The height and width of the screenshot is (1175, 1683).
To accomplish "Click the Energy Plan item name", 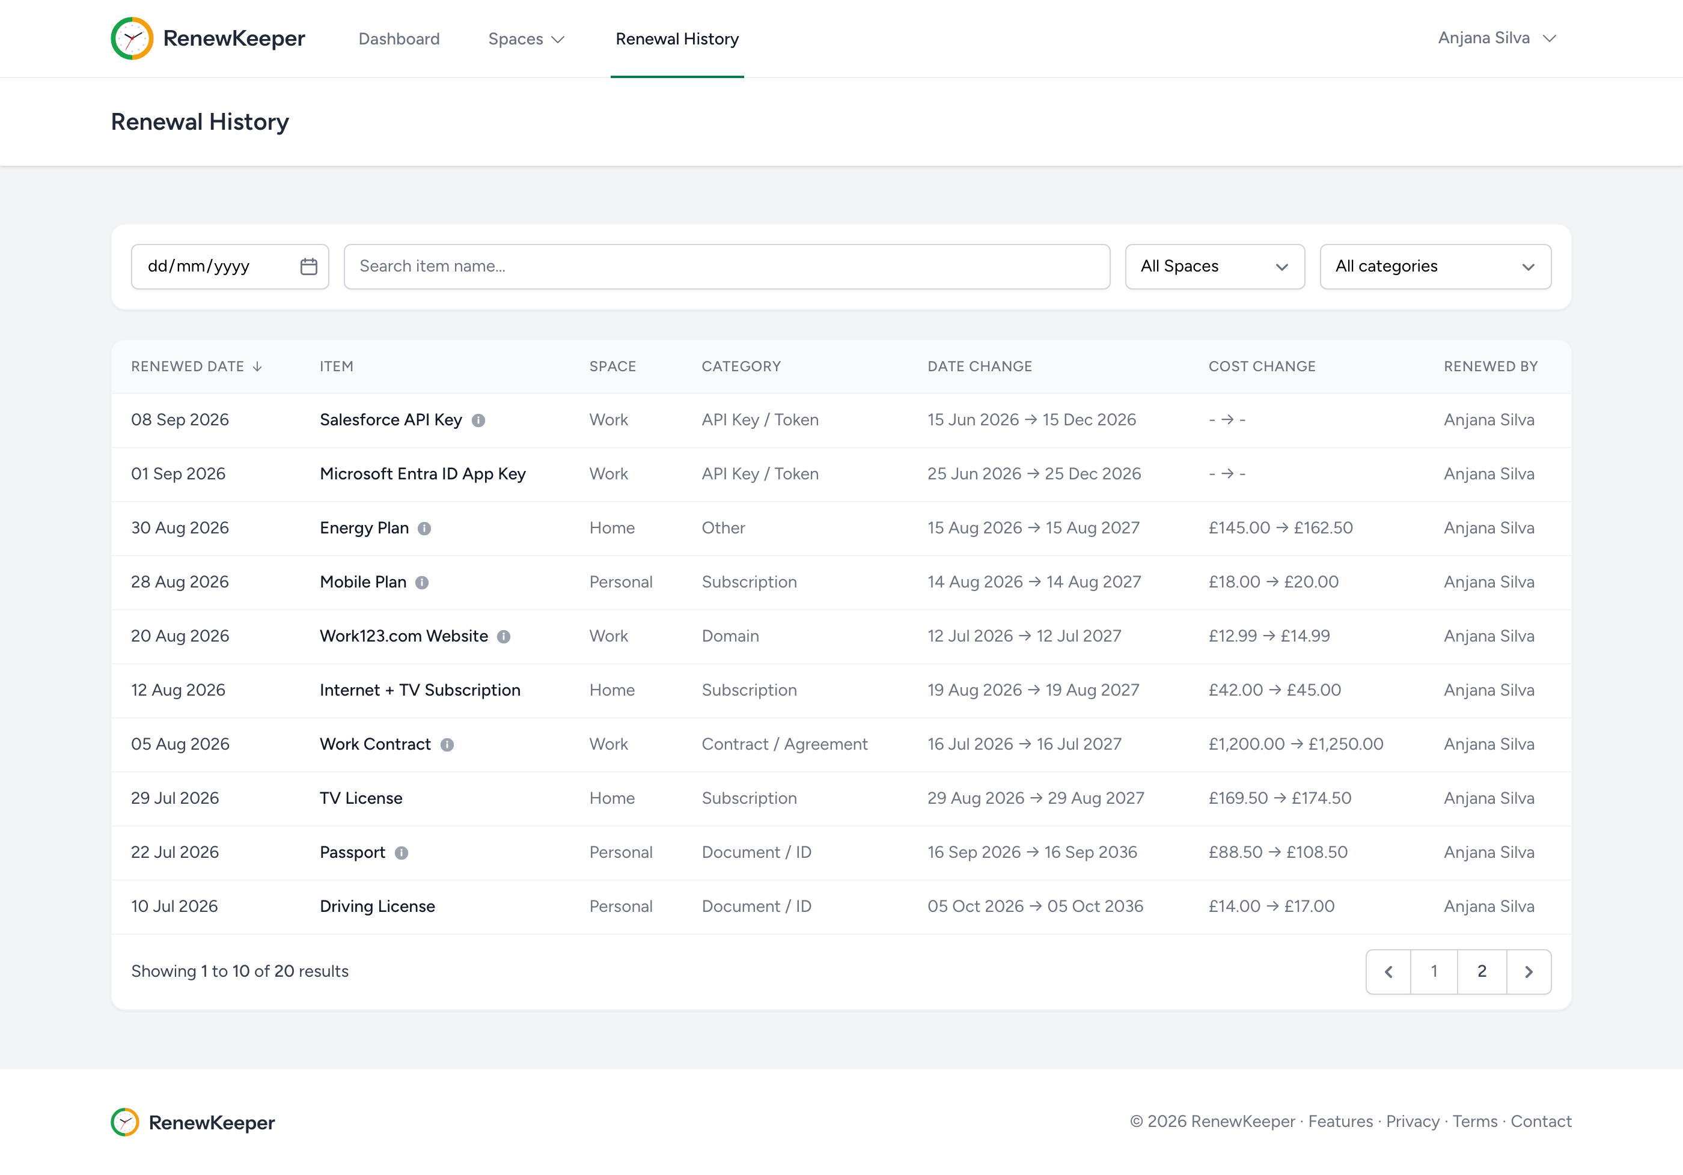I will point(364,529).
